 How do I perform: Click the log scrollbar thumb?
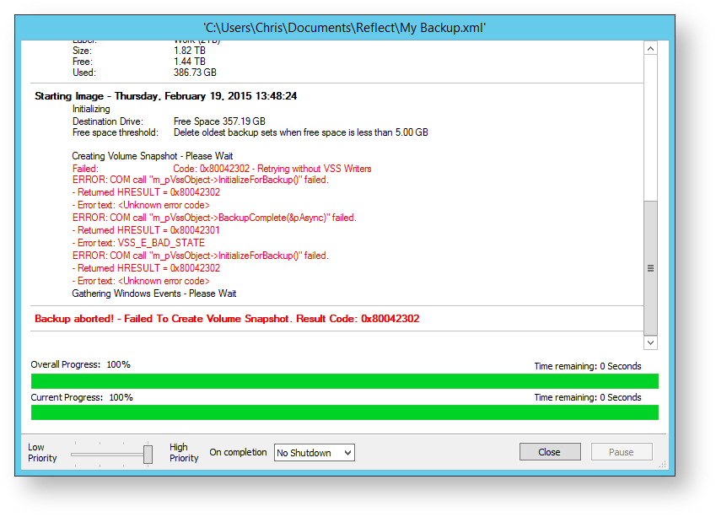click(x=651, y=267)
